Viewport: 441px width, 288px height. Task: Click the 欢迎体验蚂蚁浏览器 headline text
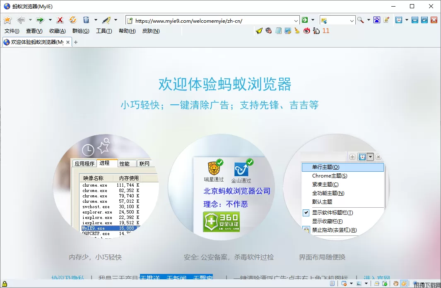pos(225,84)
